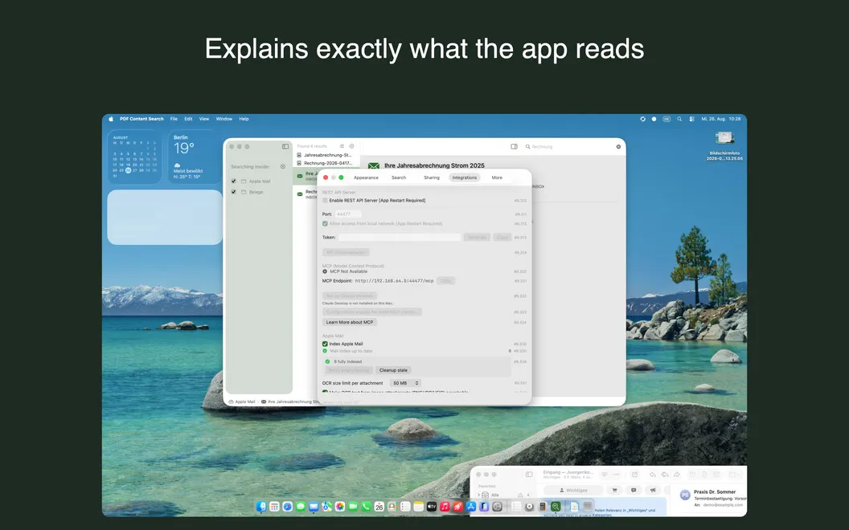Open Messages from the Dock

point(301,506)
